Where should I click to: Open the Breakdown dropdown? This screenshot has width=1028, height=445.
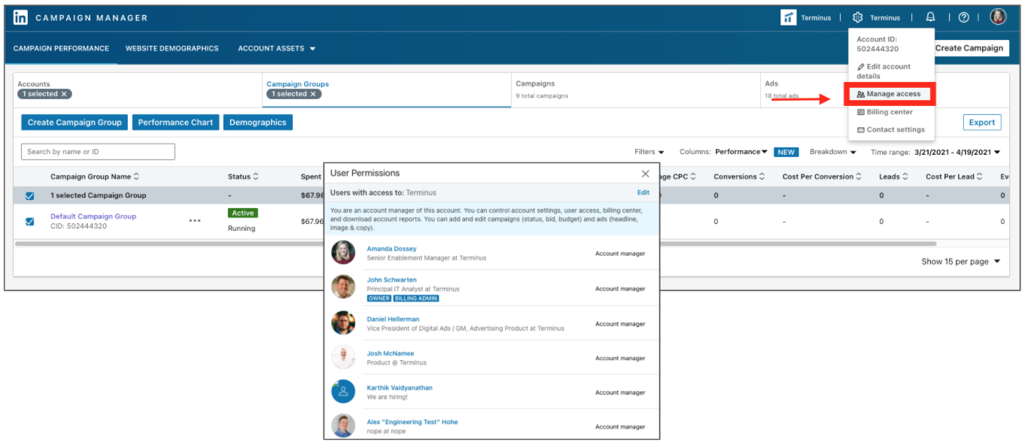tap(833, 152)
